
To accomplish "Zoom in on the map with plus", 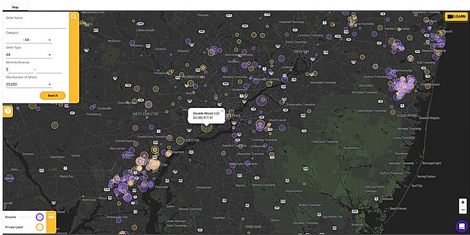I will click(x=462, y=202).
